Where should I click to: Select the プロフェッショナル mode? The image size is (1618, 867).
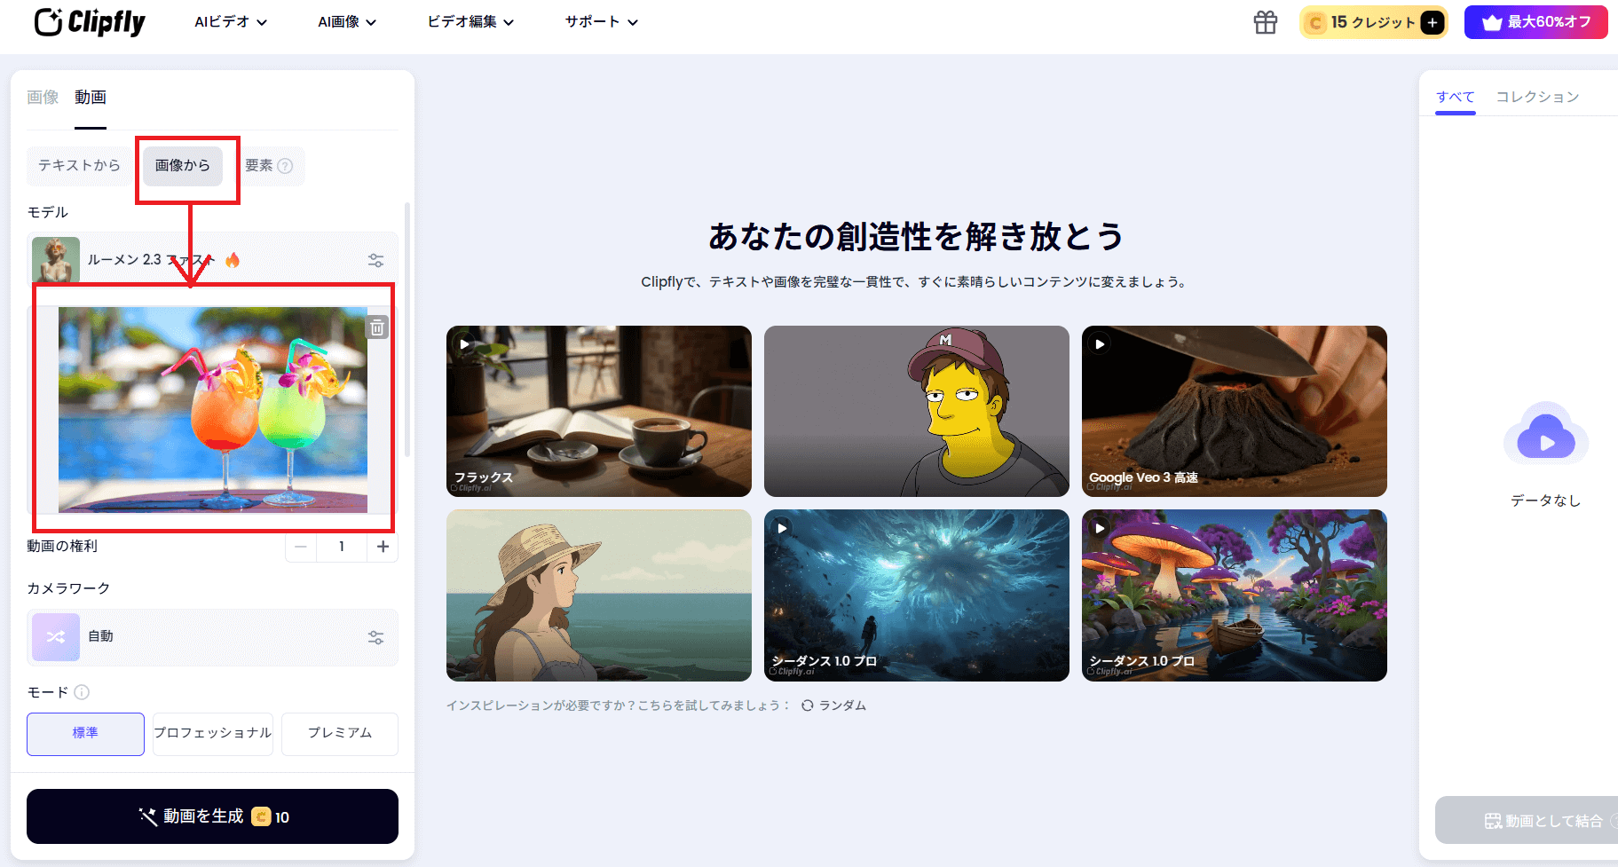coord(212,734)
